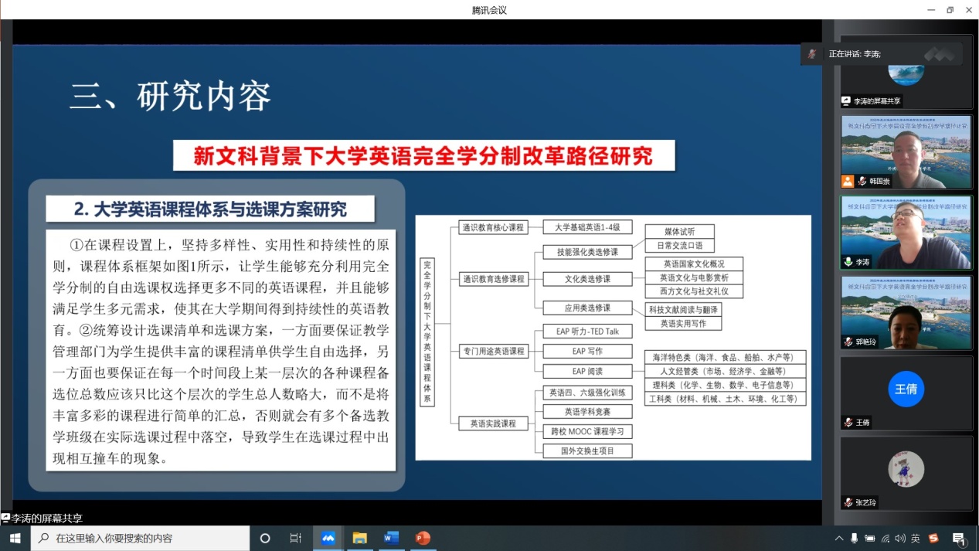Click the Sogou input method tray icon
Viewport: 979px width, 551px height.
point(933,538)
